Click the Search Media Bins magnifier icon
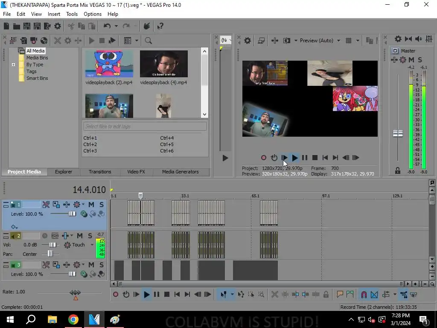The width and height of the screenshot is (437, 328). (x=148, y=41)
